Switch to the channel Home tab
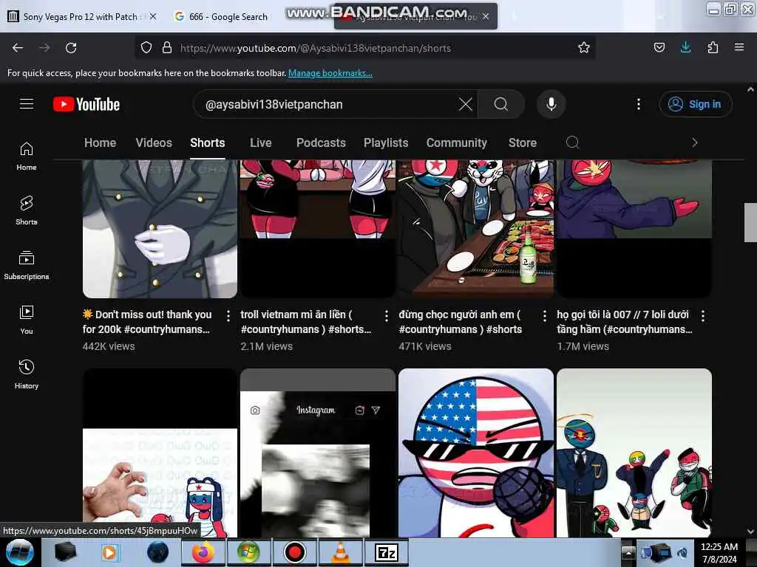 [100, 142]
